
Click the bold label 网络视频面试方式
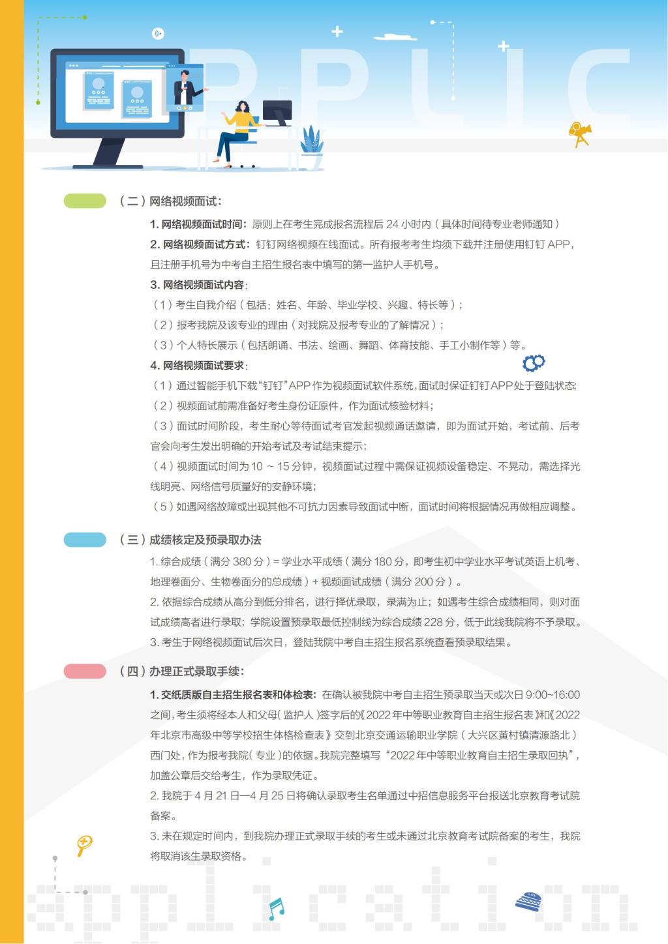(x=200, y=244)
